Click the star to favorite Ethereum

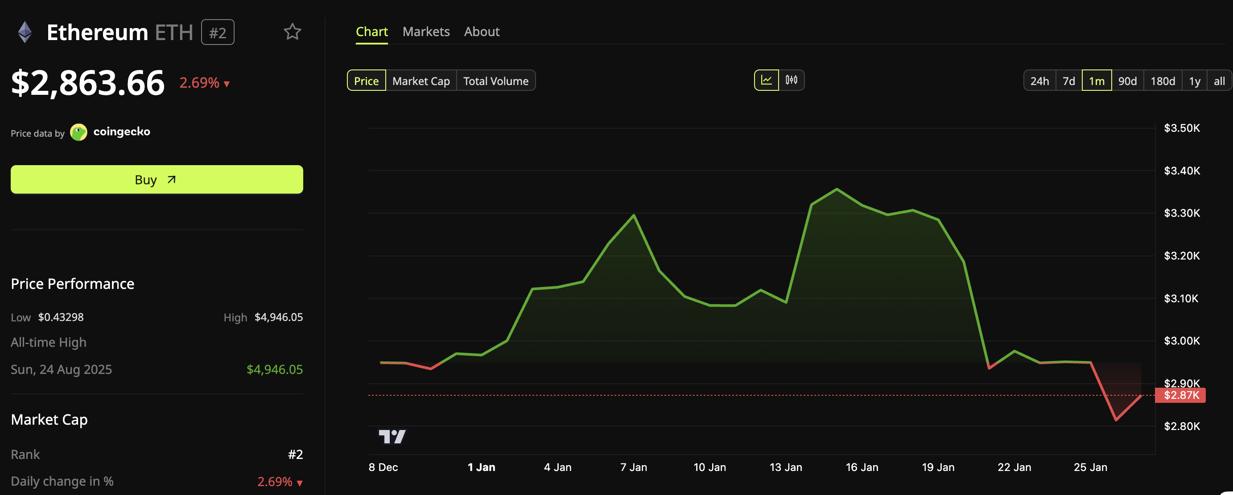[293, 32]
